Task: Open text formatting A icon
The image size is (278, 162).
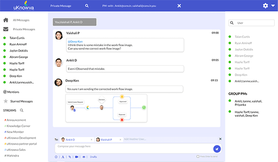Action: (63, 157)
